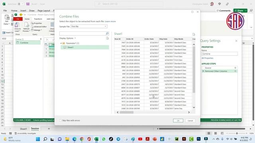255x143 pixels.
Task: Click the horizontal scrollbar under preview table
Action: click(x=127, y=112)
